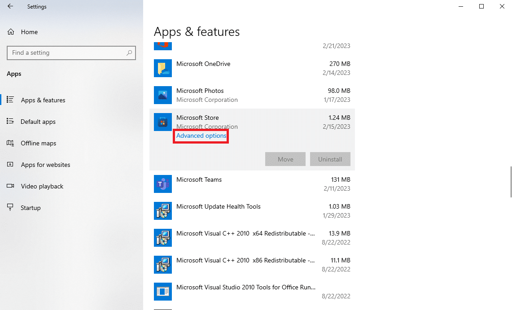Open Startup settings
512x310 pixels.
click(x=31, y=208)
